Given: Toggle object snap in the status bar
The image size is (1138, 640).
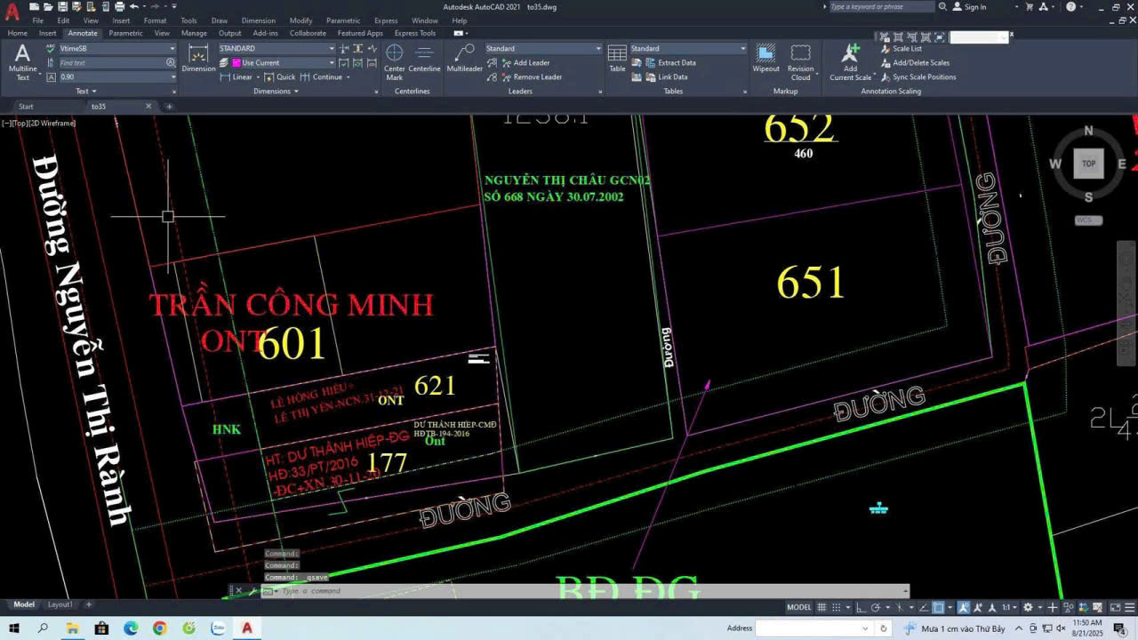Looking at the screenshot, I should coord(938,607).
